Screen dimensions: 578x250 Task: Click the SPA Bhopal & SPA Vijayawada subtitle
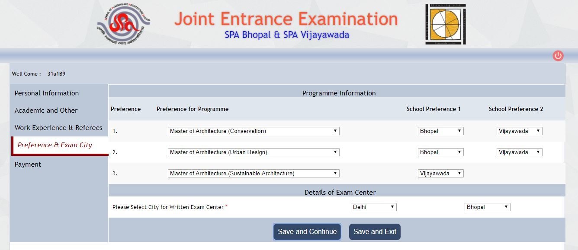click(x=287, y=35)
